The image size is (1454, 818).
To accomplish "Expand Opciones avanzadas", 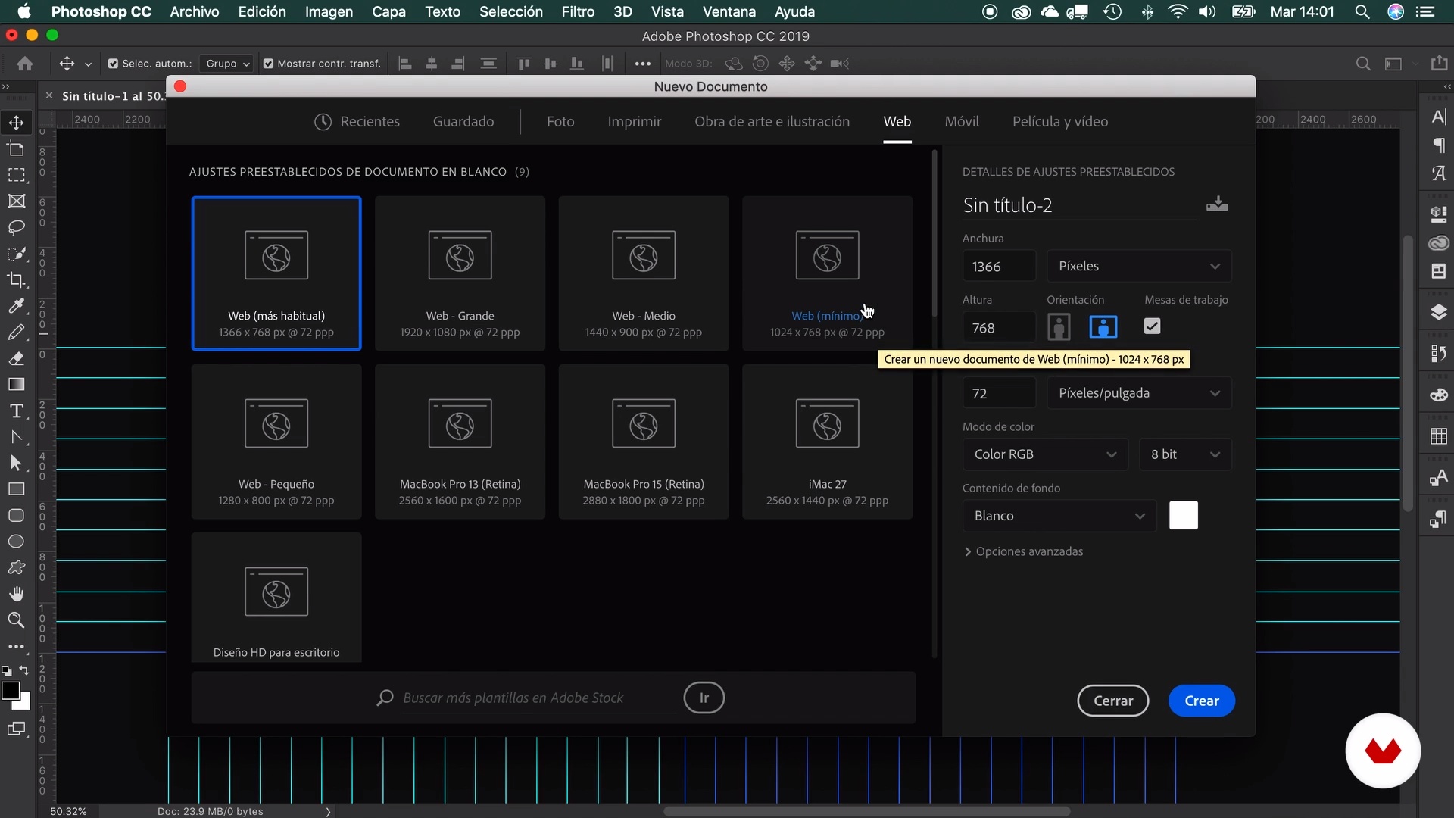I will click(1023, 551).
